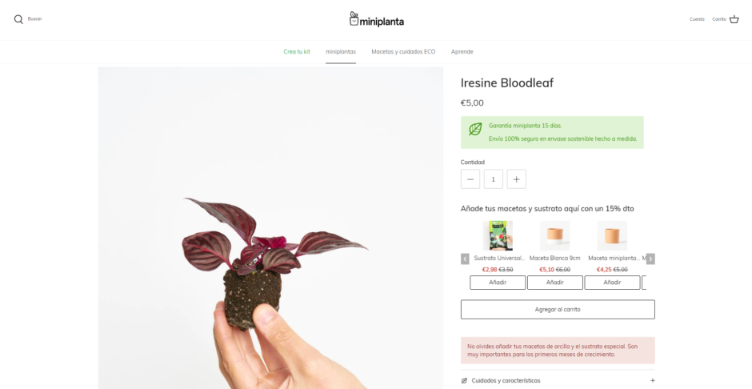The image size is (752, 389).
Task: Open the shopping cart basket icon
Action: click(734, 19)
